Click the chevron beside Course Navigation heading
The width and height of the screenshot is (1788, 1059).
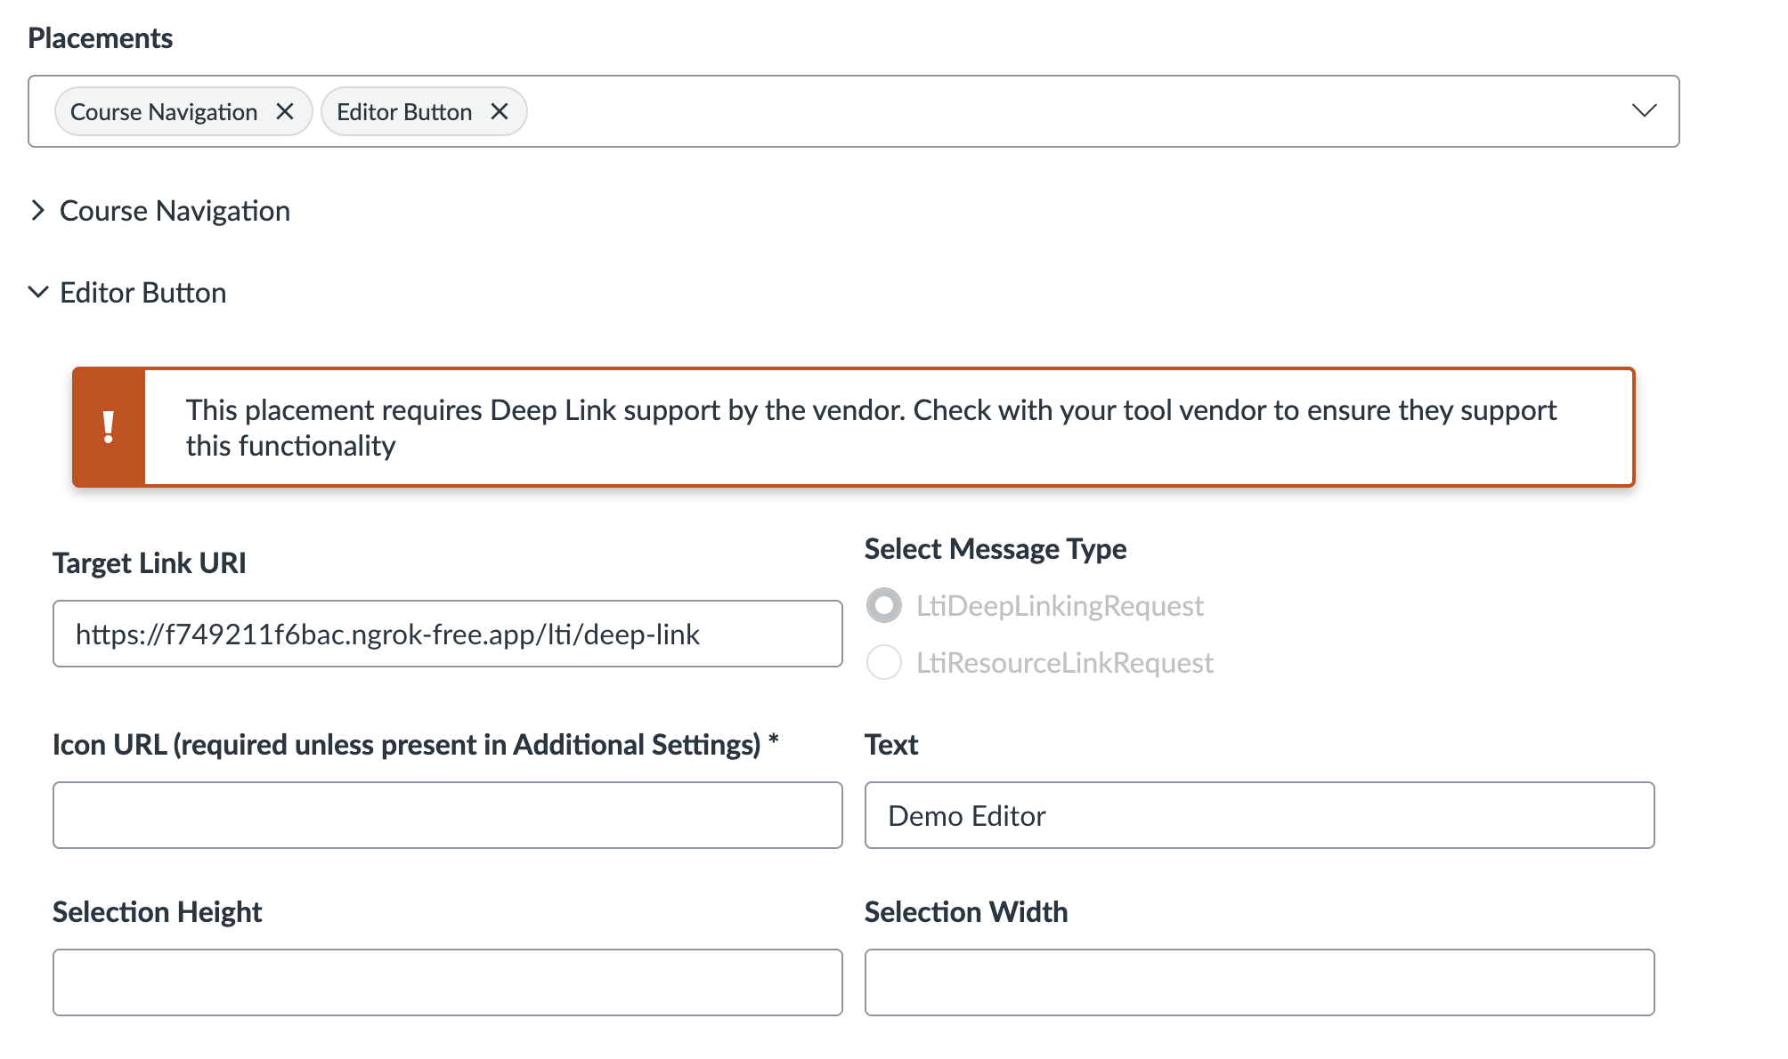click(37, 210)
